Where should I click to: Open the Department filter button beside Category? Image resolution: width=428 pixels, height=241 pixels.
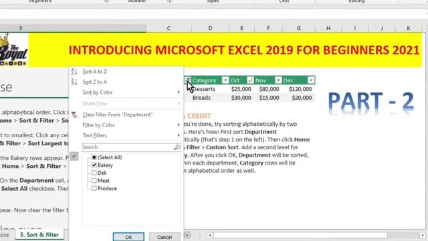coord(187,80)
